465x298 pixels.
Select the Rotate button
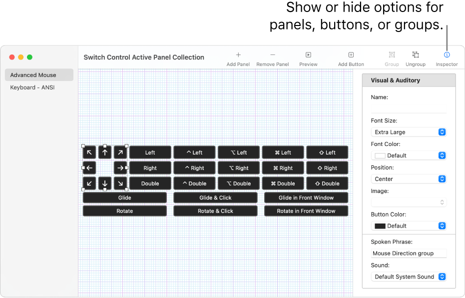click(x=124, y=211)
